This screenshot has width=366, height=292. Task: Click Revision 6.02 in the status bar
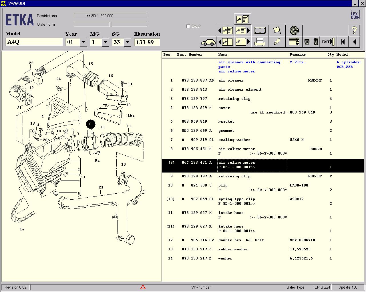pos(16,287)
